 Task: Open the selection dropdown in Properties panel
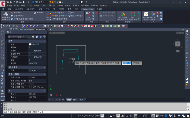(17, 37)
